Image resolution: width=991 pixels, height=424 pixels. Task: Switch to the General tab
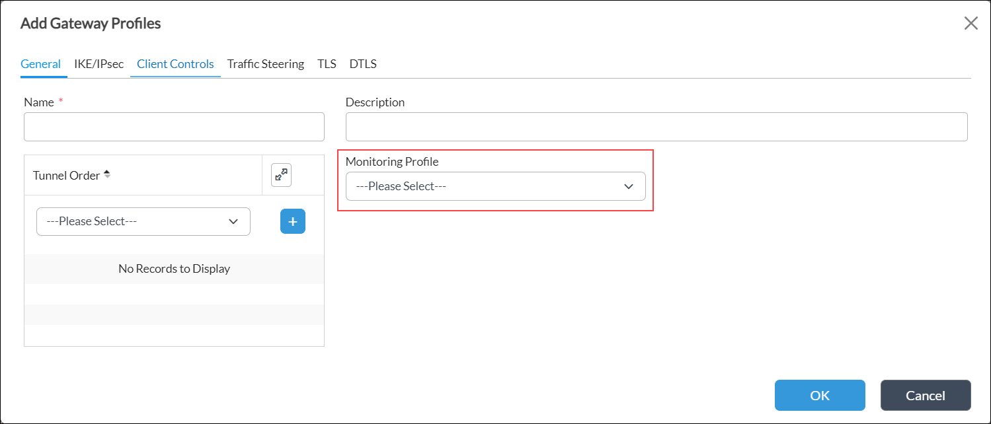(x=40, y=64)
